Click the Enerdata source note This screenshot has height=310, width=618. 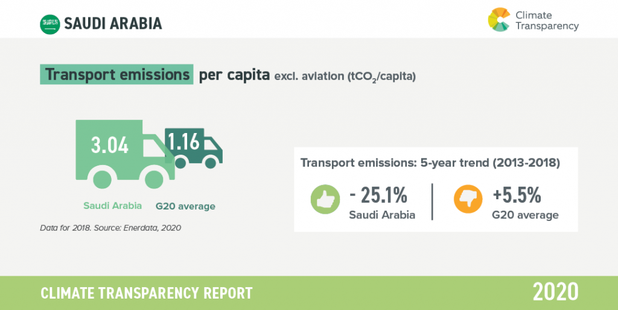click(x=110, y=228)
